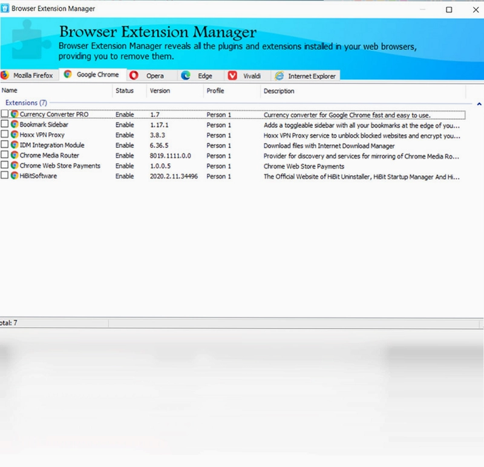Screen dimensions: 484x467
Task: Click the red Opera logo icon
Action: click(x=134, y=76)
